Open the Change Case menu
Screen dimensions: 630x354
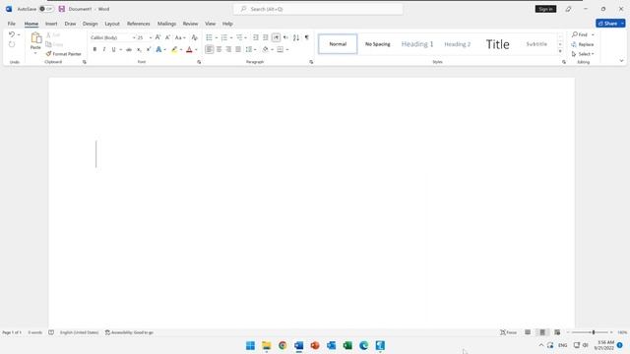click(x=180, y=37)
